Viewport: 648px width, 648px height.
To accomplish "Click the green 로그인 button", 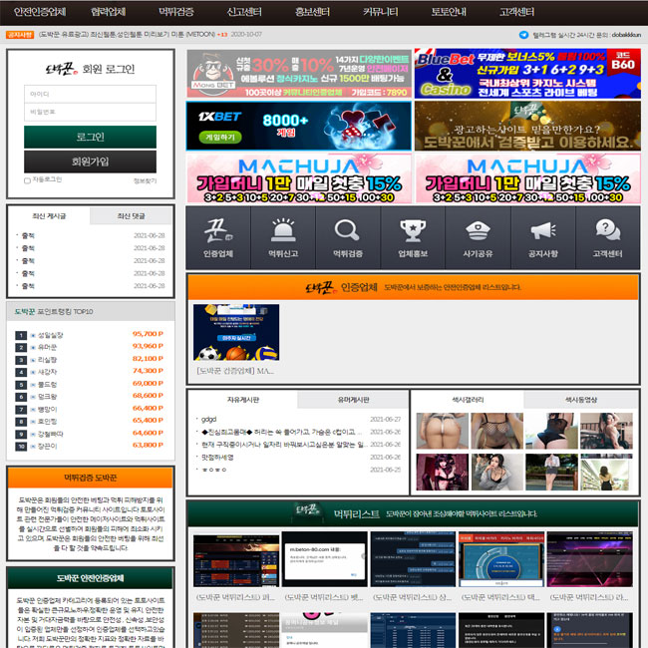I will (x=90, y=138).
